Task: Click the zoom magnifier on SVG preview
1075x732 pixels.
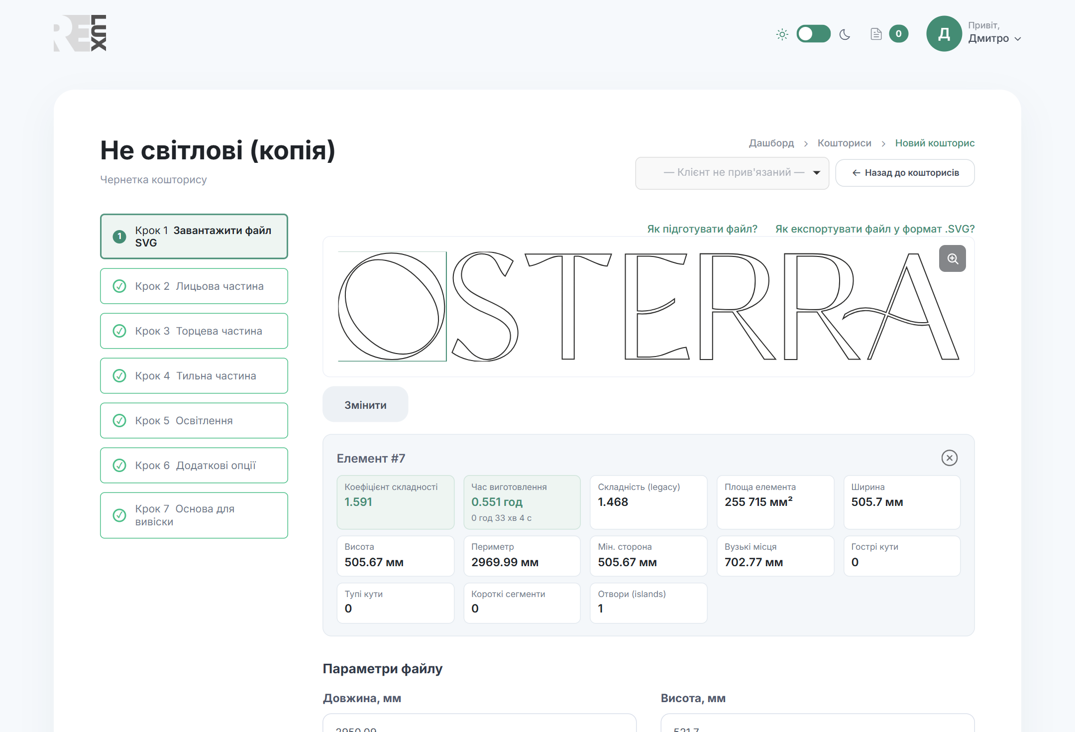Action: [952, 258]
